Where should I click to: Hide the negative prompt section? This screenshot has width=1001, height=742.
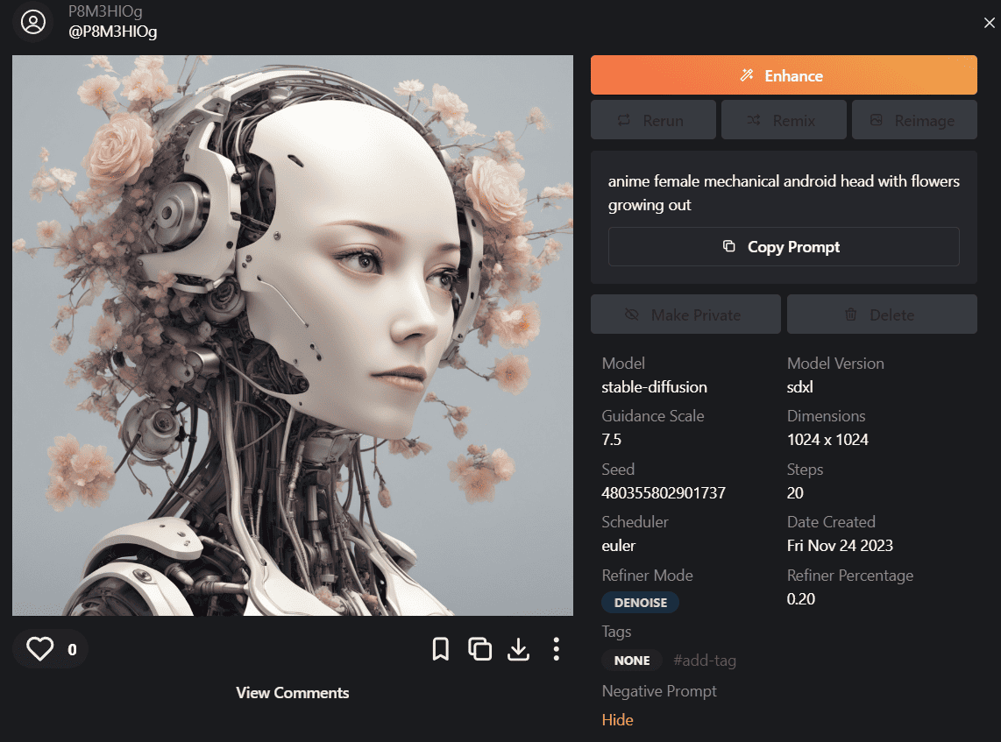(x=617, y=720)
